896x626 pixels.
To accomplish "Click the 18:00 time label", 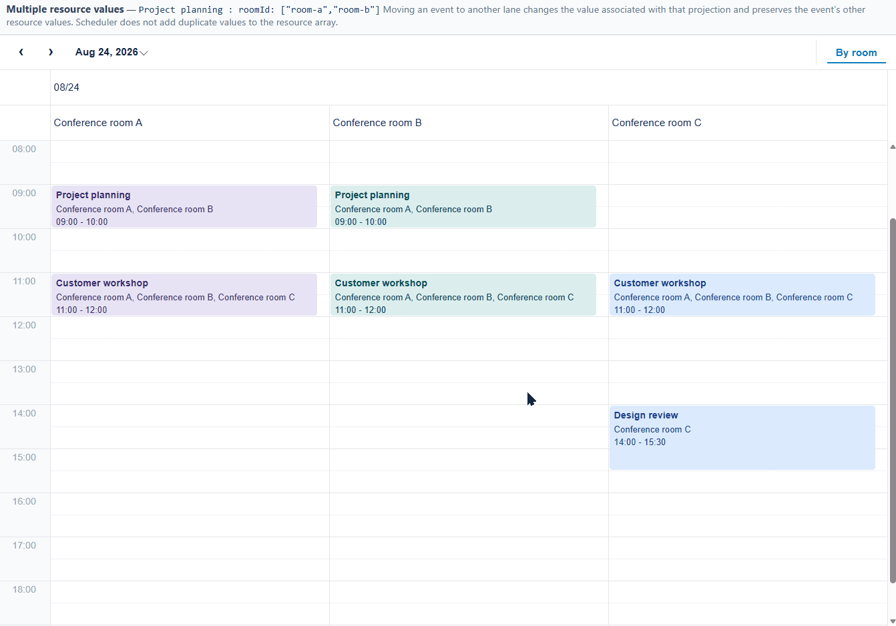I will (24, 589).
